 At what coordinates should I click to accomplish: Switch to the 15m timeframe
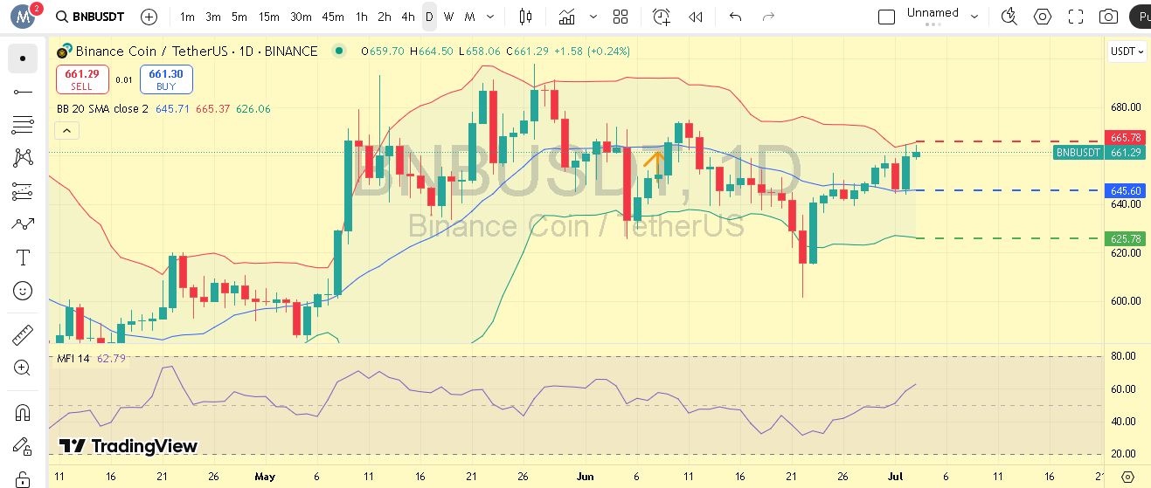[269, 17]
